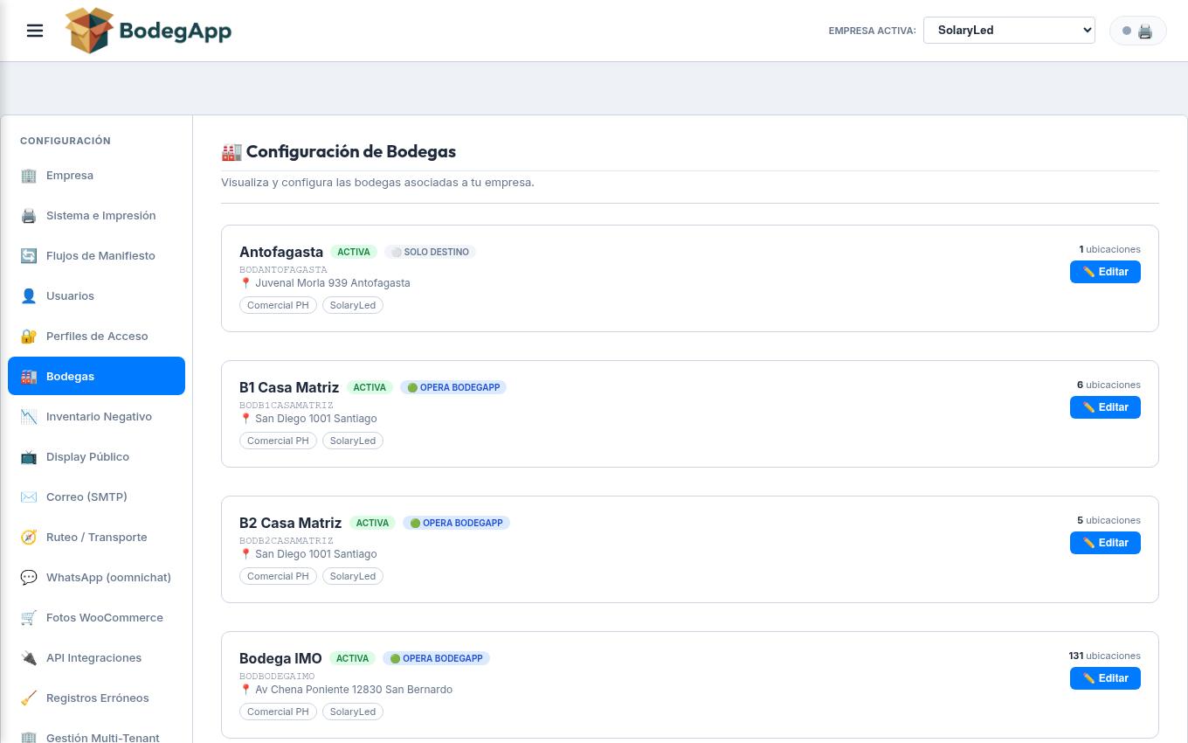
Task: Open Inventario Negativo settings
Action: coord(96,416)
